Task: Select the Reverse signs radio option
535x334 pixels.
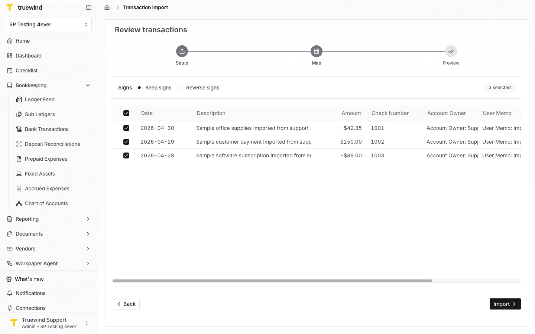Action: [180, 88]
